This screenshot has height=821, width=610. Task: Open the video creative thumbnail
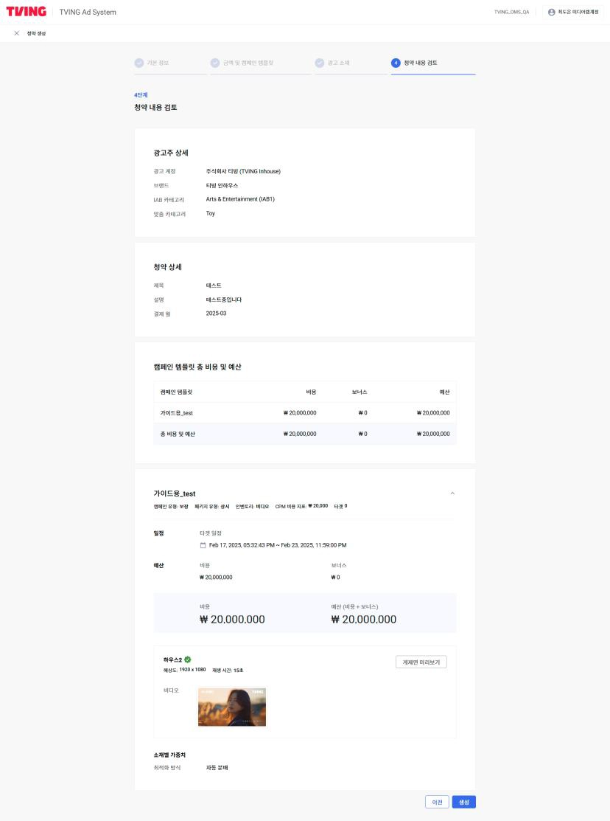tap(232, 707)
